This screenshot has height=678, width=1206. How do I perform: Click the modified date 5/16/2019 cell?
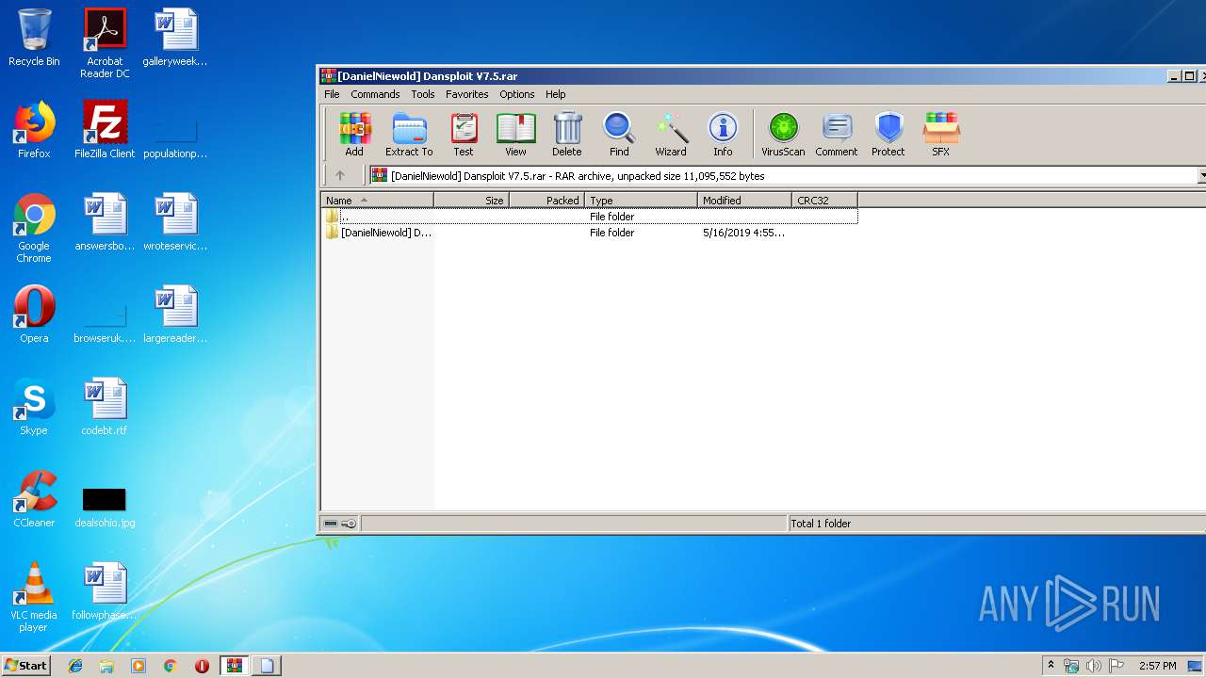tap(743, 233)
